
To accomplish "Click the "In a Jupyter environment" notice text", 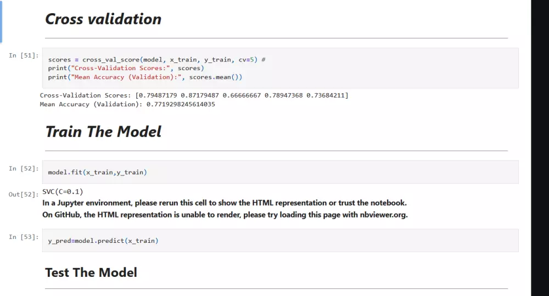I will point(225,203).
